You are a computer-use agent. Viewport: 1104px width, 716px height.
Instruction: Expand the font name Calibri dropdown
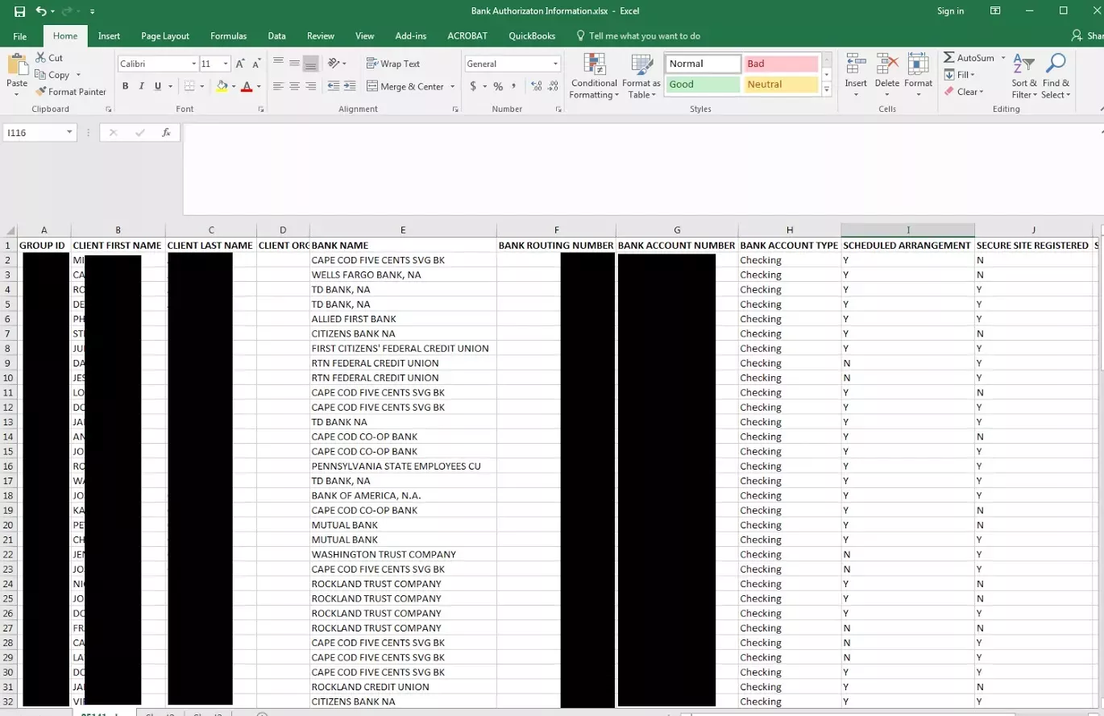tap(193, 64)
